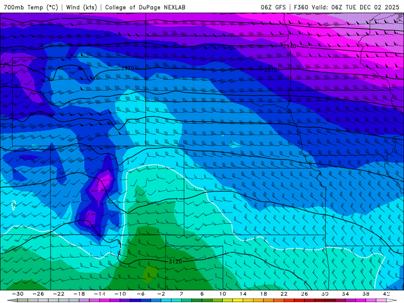
Task: Select the -6 value on the color scale
Action: pos(141,294)
